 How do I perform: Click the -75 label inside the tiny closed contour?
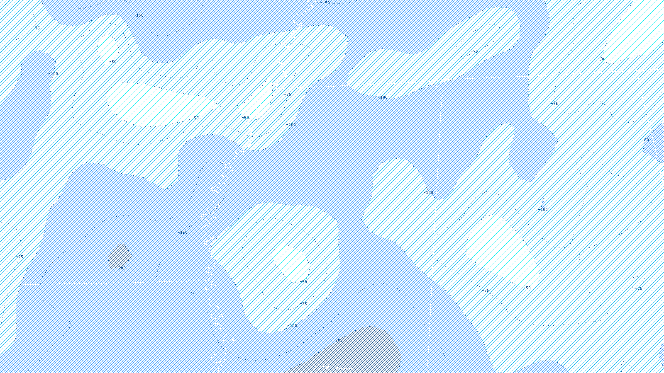coord(639,288)
